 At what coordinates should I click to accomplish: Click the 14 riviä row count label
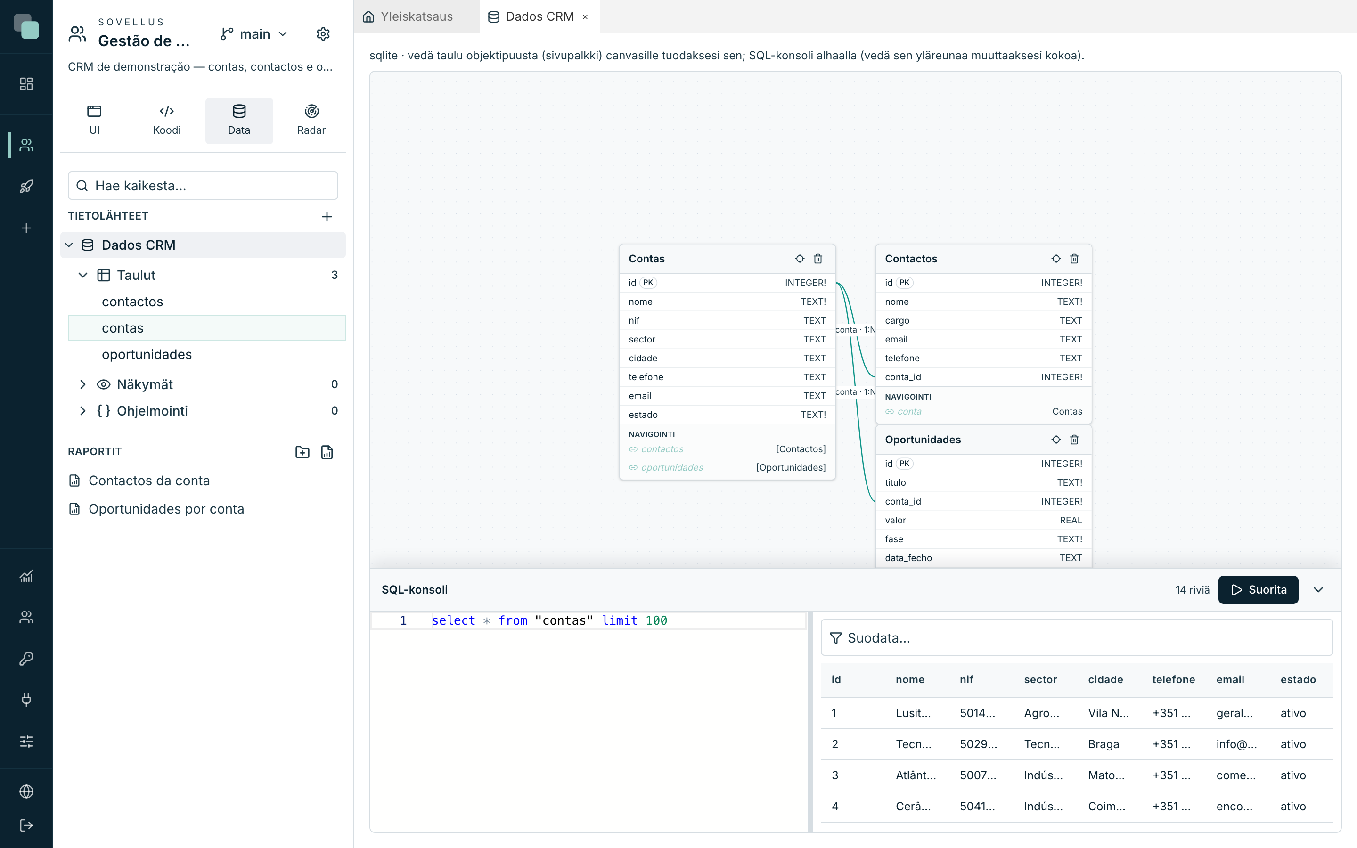coord(1192,590)
